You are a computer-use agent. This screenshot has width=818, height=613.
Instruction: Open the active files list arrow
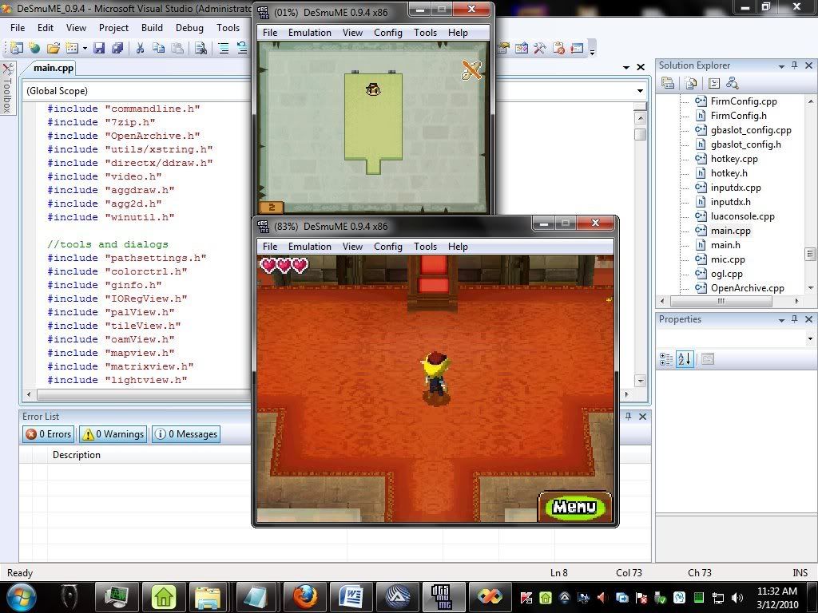626,67
